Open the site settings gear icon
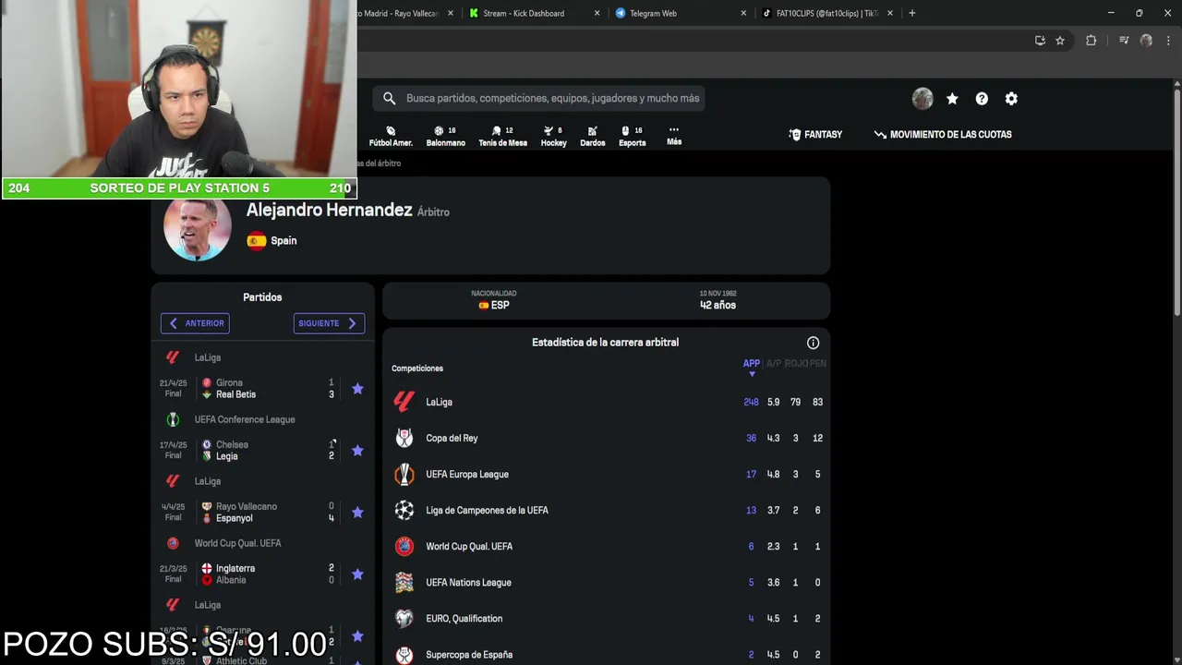1182x665 pixels. click(1011, 99)
